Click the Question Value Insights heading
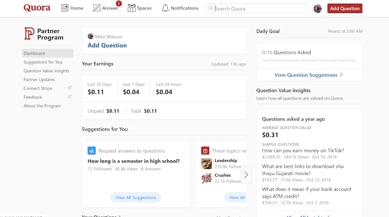 point(283,91)
